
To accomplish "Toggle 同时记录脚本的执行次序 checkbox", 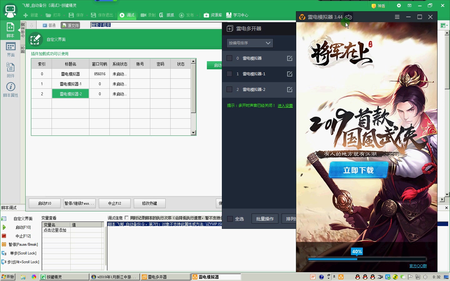I will pyautogui.click(x=127, y=218).
